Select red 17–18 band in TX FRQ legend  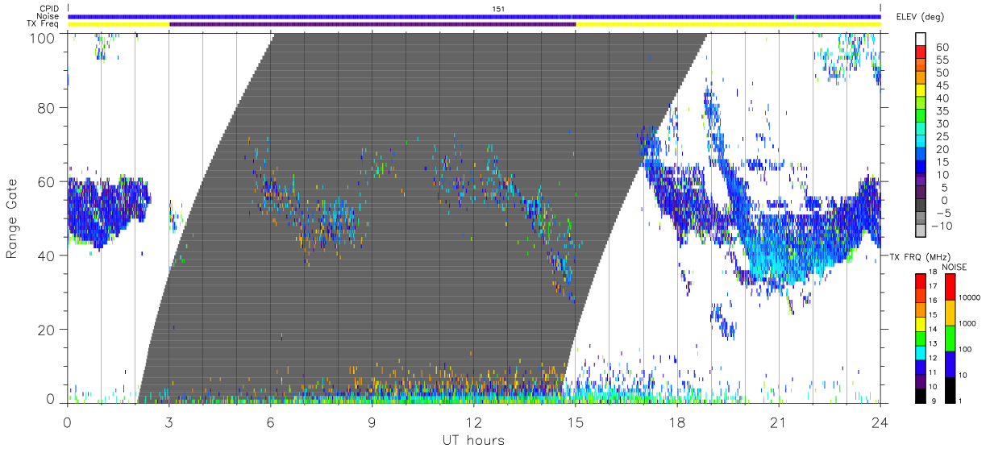click(x=920, y=281)
